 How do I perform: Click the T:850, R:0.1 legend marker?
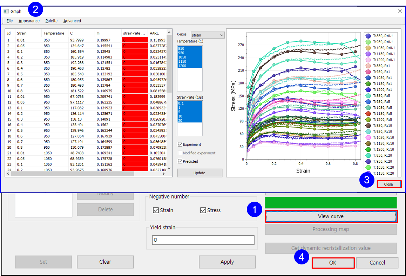pyautogui.click(x=368, y=36)
